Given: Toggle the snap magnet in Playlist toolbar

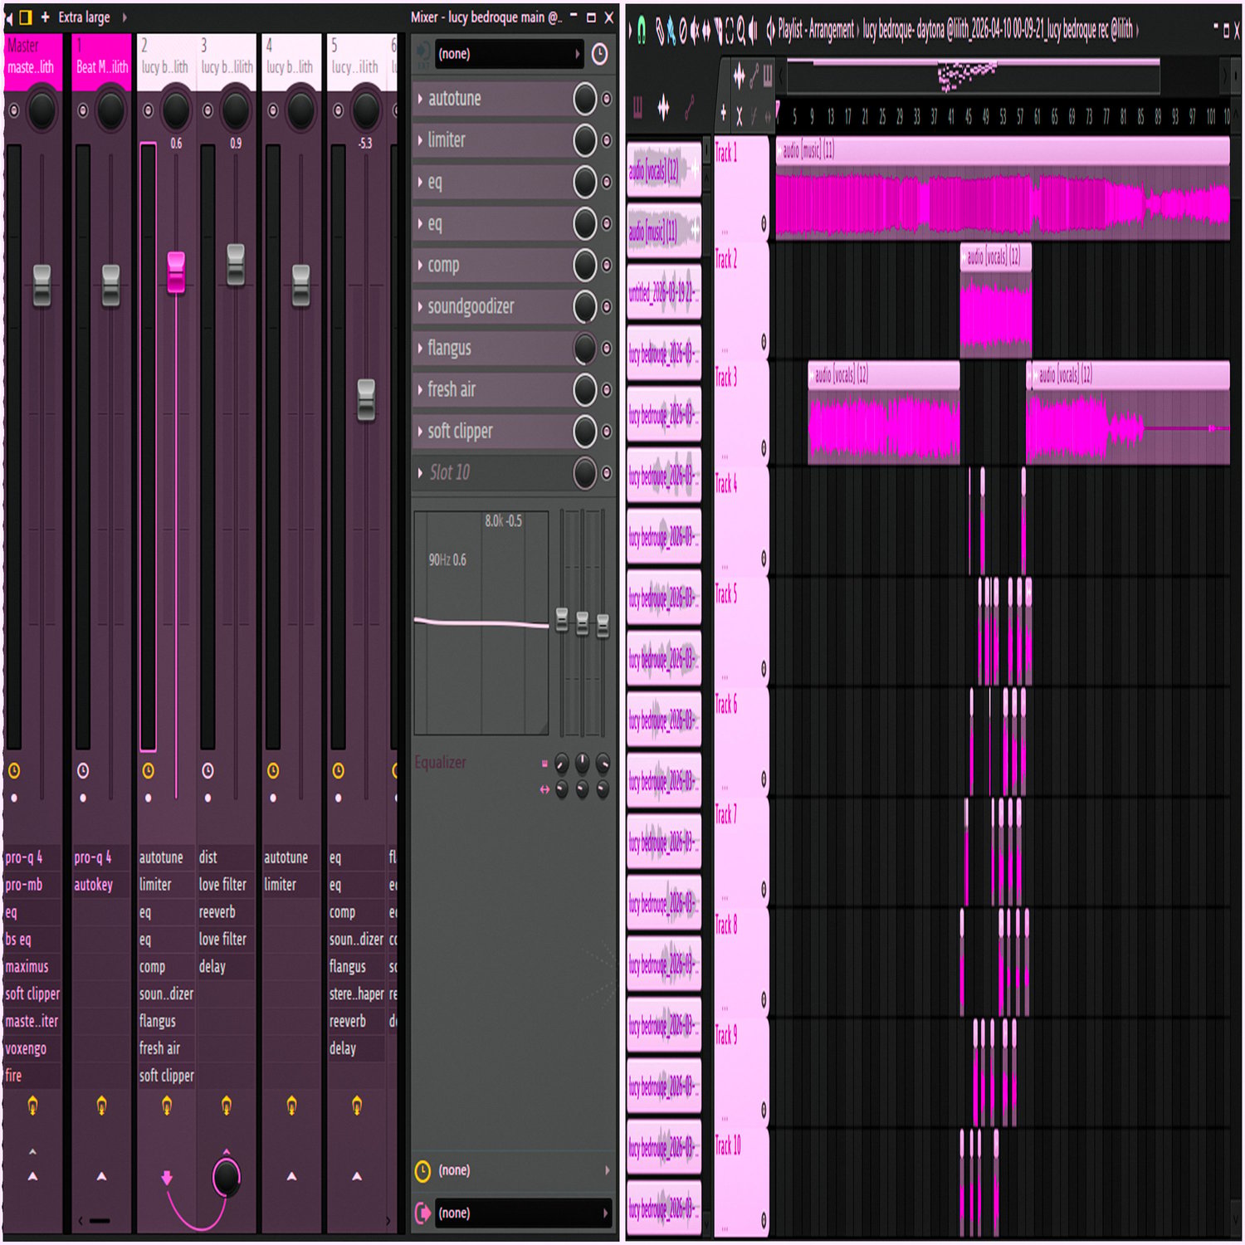Looking at the screenshot, I should pos(642,30).
